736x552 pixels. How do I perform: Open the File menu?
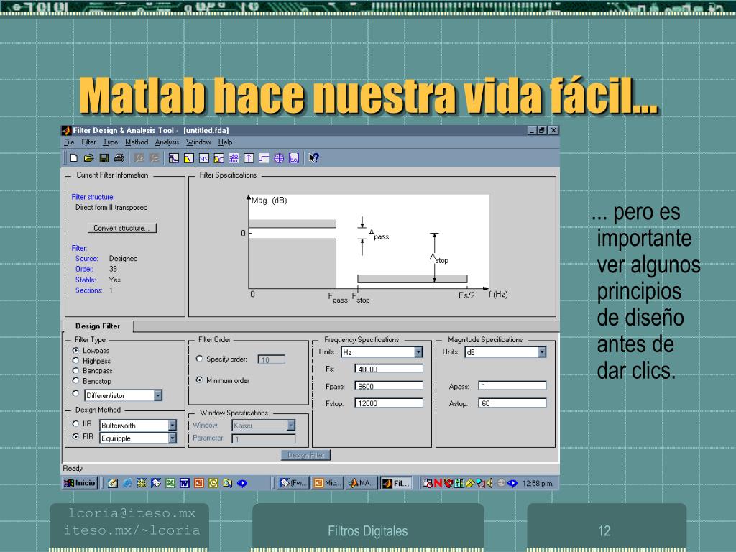(x=69, y=142)
